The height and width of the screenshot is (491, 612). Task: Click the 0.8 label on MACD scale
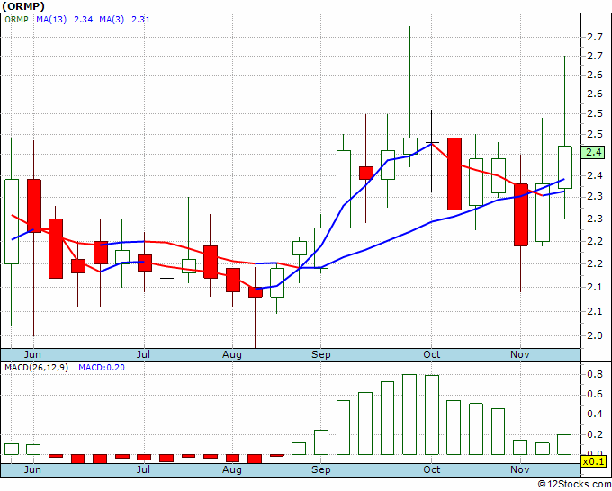pyautogui.click(x=594, y=374)
